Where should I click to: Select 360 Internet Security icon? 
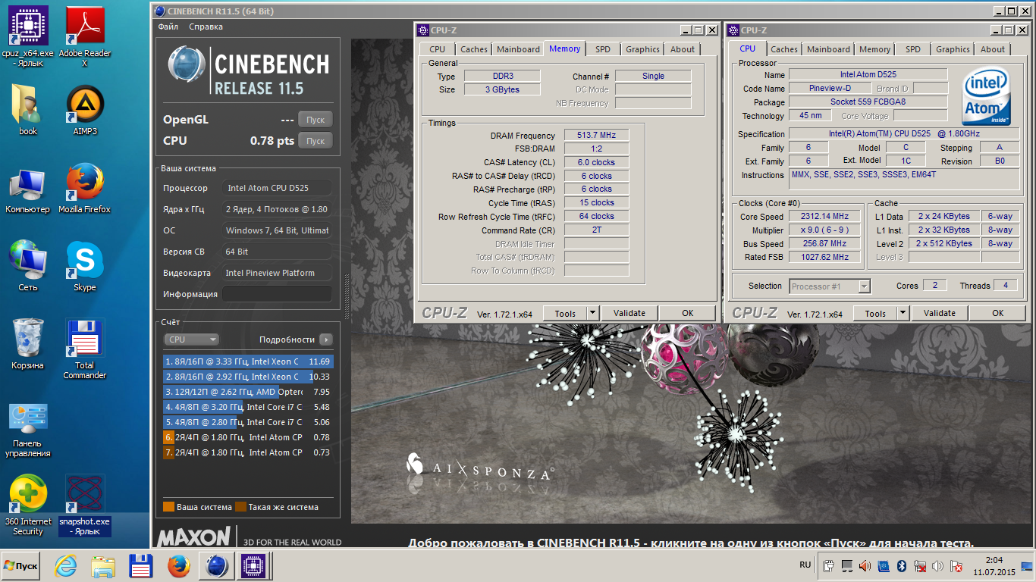pos(28,505)
